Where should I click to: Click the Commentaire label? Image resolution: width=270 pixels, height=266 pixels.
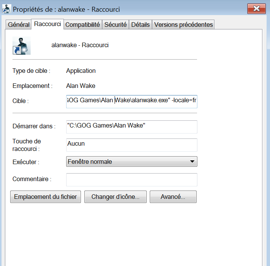pos(32,179)
